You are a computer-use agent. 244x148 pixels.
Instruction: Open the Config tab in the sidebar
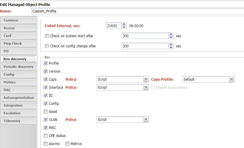[x=18, y=74]
